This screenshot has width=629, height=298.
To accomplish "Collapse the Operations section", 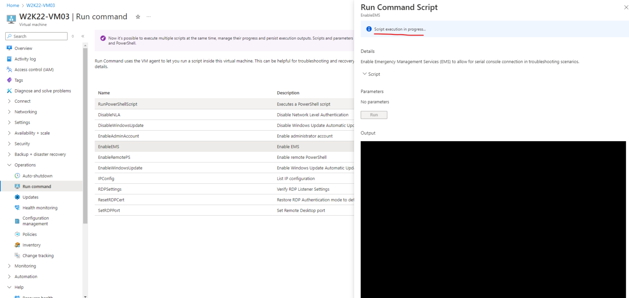I will pos(9,165).
